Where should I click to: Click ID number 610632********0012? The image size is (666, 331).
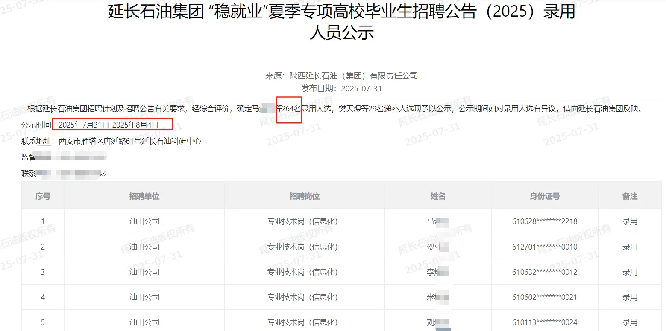545,272
